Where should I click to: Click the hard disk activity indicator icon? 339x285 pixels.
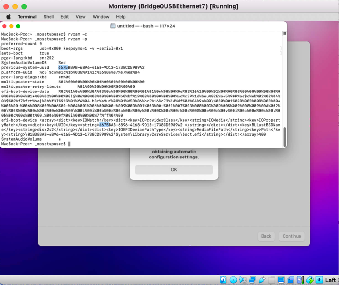[x=223, y=280]
